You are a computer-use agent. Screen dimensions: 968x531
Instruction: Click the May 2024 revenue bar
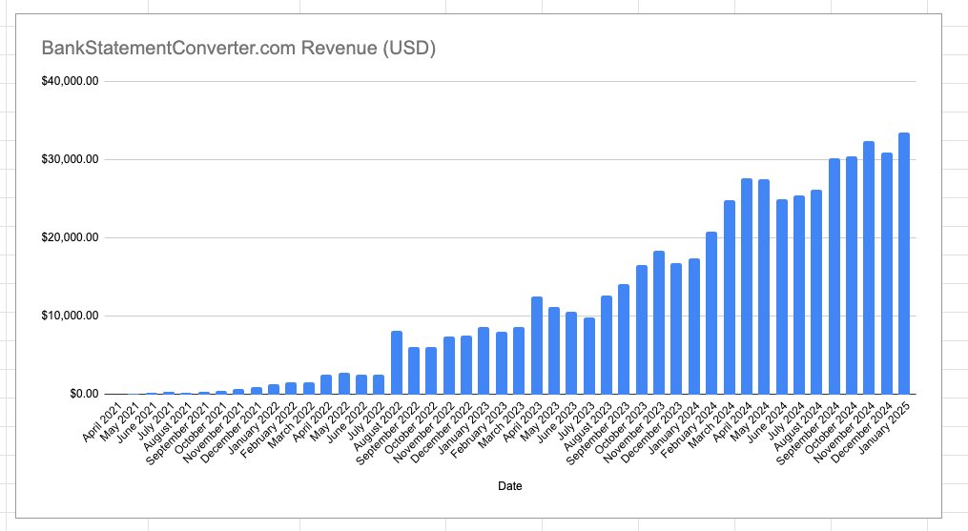[x=764, y=287]
